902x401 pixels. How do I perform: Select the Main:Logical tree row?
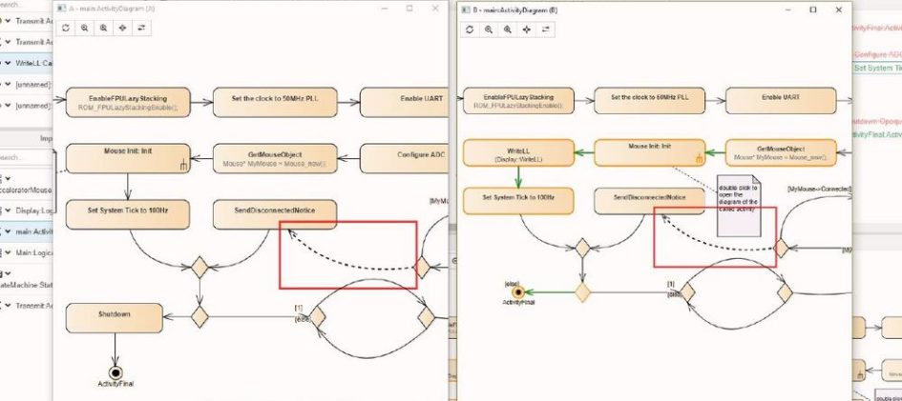(27, 252)
